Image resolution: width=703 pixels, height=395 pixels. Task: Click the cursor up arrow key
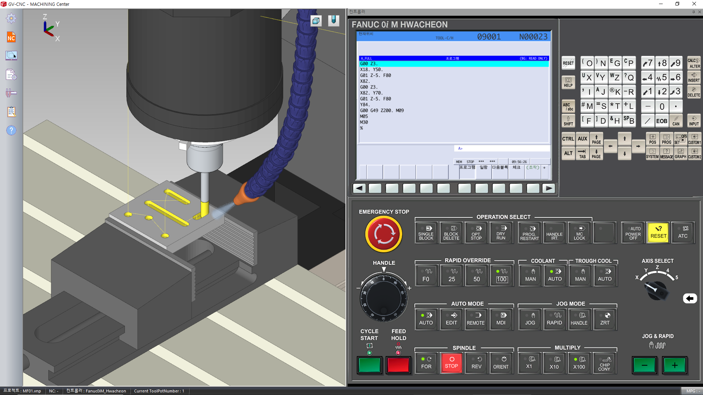coord(625,139)
